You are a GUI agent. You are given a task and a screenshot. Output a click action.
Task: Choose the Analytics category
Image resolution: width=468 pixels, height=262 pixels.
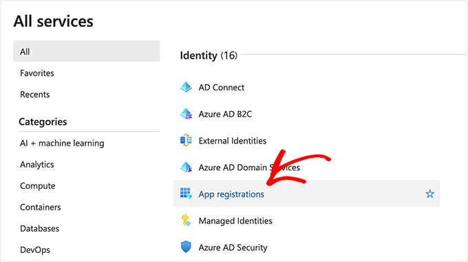point(37,165)
